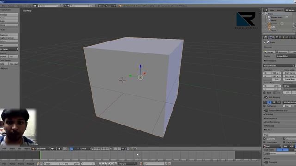Apply Flat shading
296x166 pixels.
[x=13, y=56]
